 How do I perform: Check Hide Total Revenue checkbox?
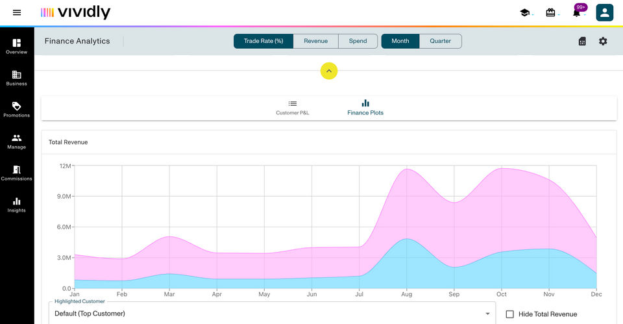pos(510,314)
